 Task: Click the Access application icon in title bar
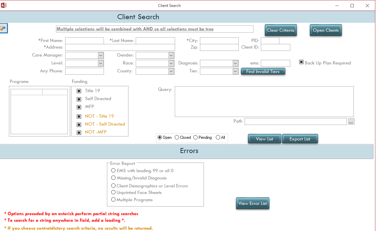tap(4, 5)
